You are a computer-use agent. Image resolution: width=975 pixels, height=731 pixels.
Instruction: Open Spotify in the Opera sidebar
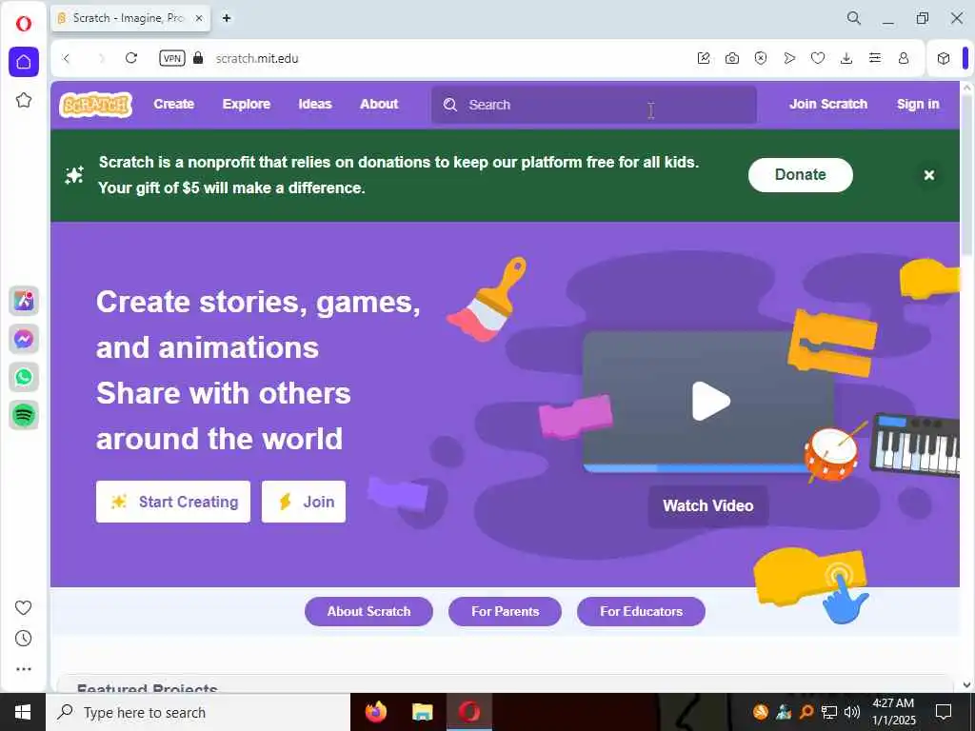[24, 415]
